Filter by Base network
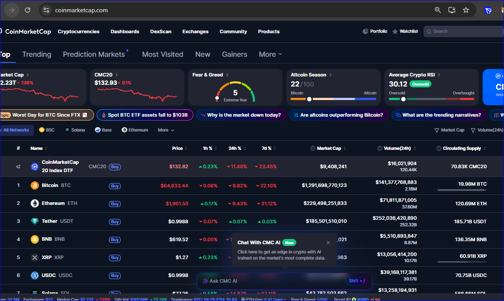The width and height of the screenshot is (504, 301). tap(104, 130)
